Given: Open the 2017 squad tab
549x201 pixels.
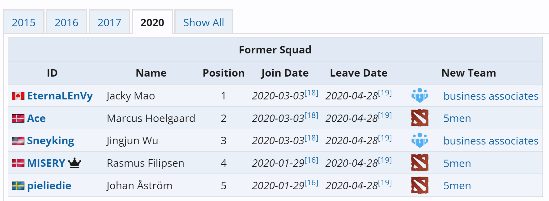Looking at the screenshot, I should coord(109,23).
